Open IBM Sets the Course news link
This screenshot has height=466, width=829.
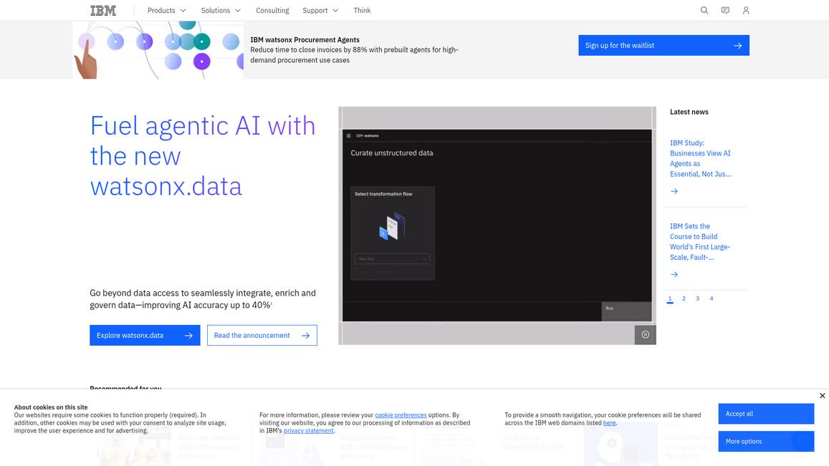[x=700, y=241]
